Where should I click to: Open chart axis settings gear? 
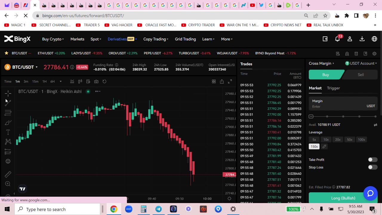coord(229,199)
